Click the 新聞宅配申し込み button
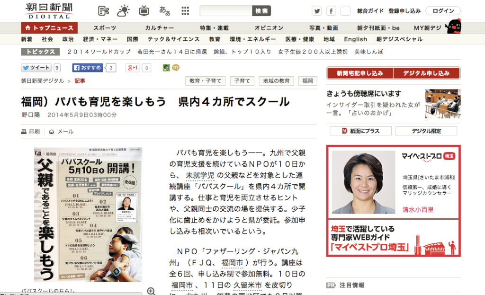 (x=360, y=73)
